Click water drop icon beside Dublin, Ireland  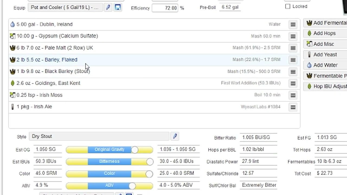tap(12, 24)
